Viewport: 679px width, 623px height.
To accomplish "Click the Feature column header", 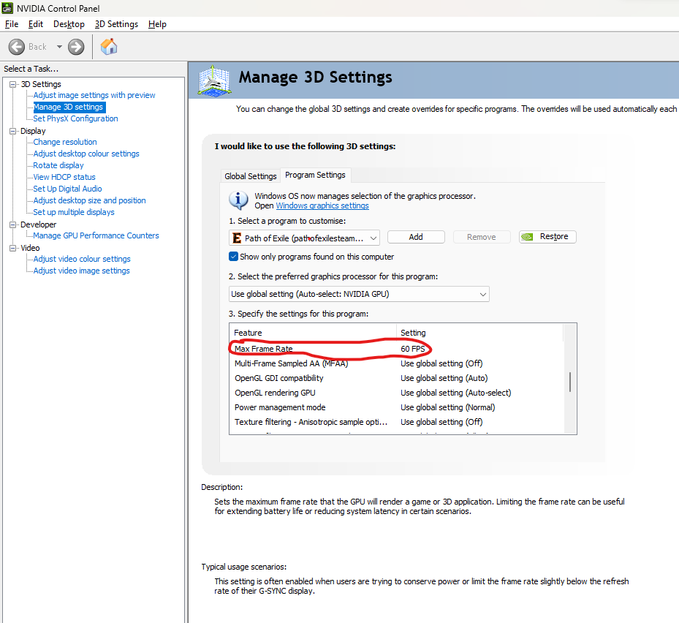I will (x=313, y=333).
